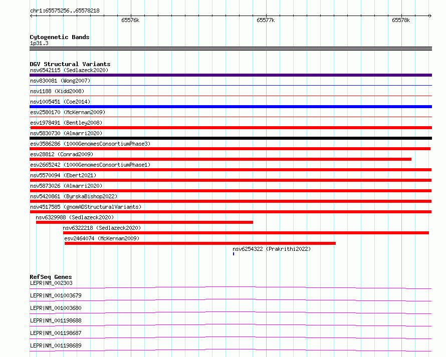Click the tiny blue mark under nsv6254322
The image size is (446, 357).
click(x=234, y=254)
